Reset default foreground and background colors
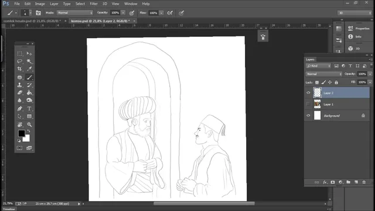 click(x=19, y=141)
